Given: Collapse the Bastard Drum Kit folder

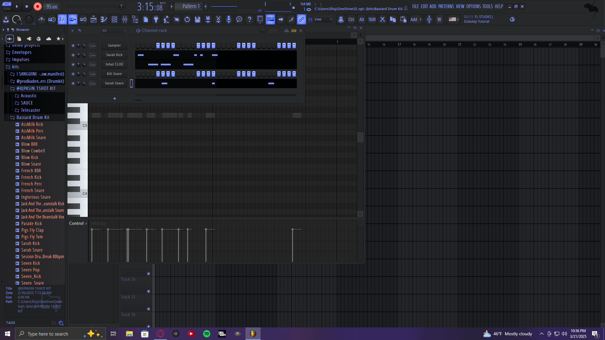Looking at the screenshot, I should tap(33, 117).
